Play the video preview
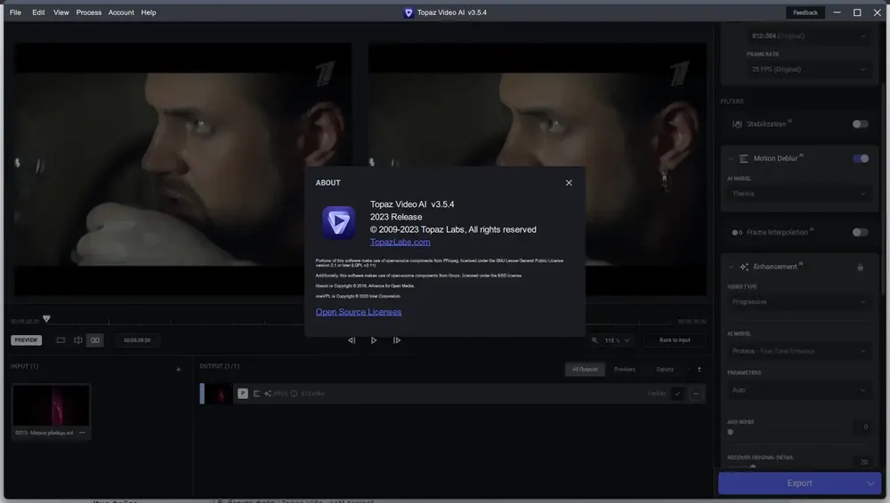This screenshot has width=890, height=503. 374,340
